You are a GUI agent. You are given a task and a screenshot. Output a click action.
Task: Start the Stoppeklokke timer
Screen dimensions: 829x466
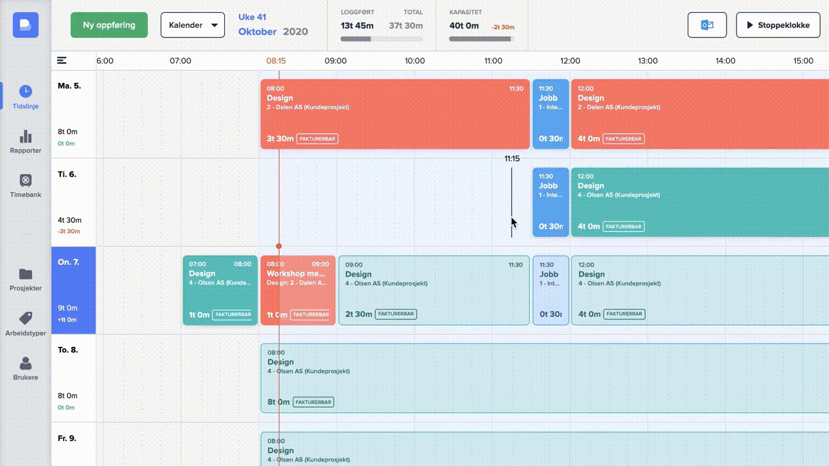[778, 25]
